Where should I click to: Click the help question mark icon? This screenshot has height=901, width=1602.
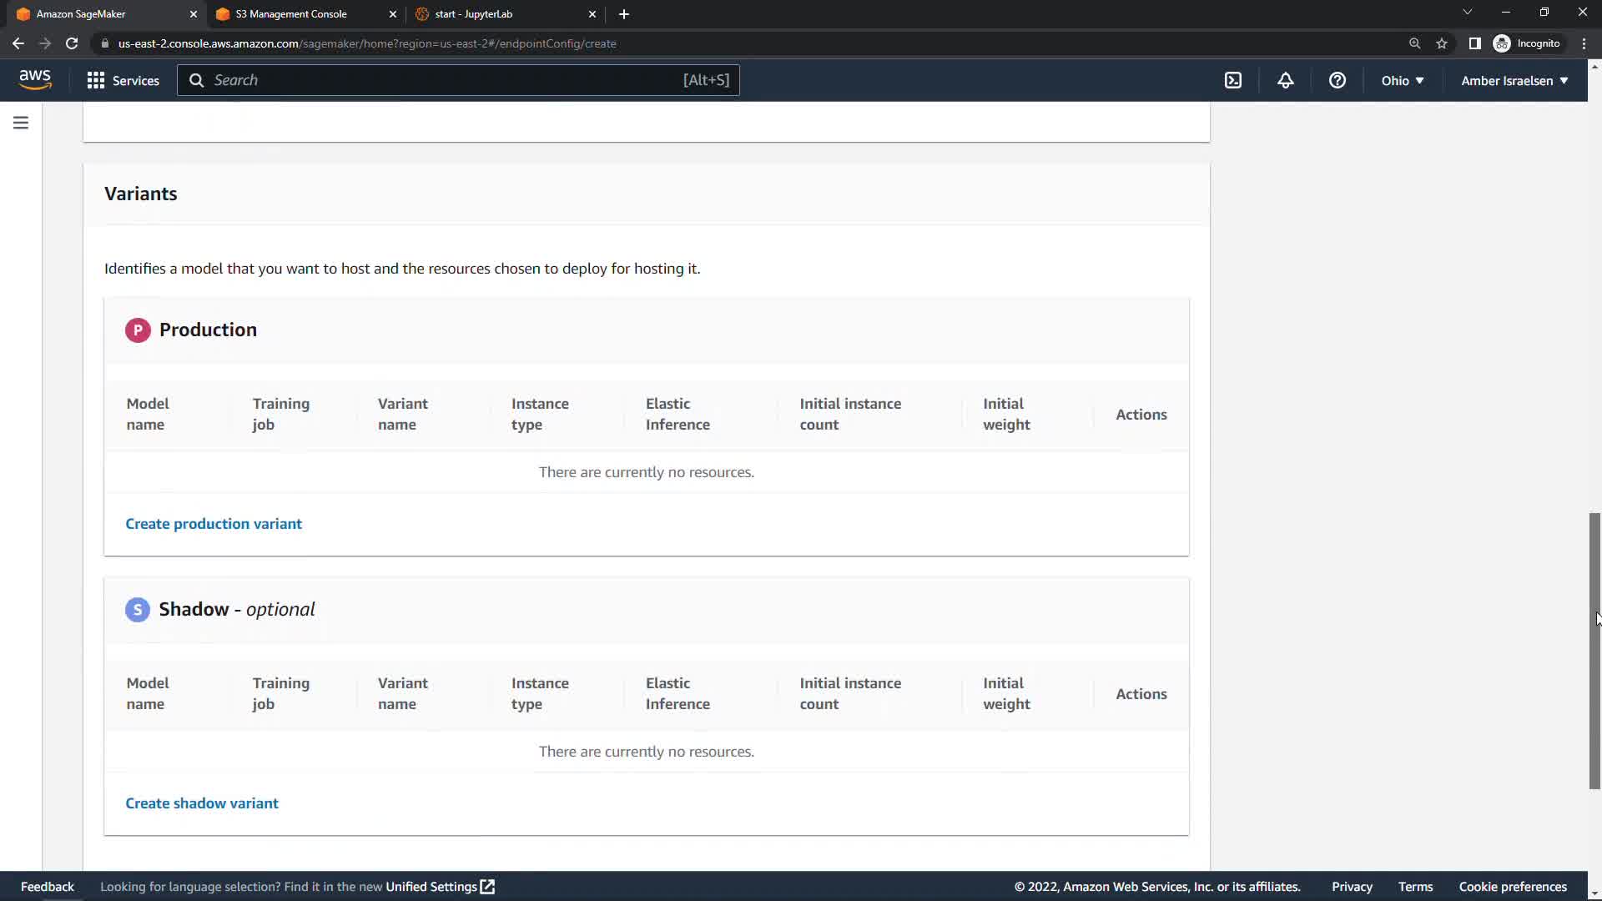tap(1338, 80)
